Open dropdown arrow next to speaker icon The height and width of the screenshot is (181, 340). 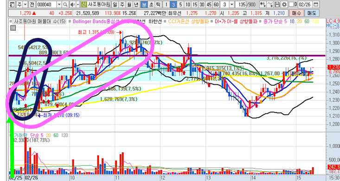click(77, 4)
